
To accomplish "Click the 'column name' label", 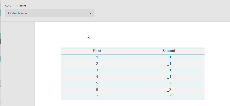I will pyautogui.click(x=15, y=5).
